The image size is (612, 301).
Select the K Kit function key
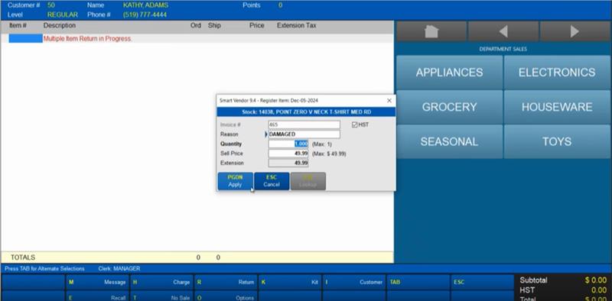point(289,282)
